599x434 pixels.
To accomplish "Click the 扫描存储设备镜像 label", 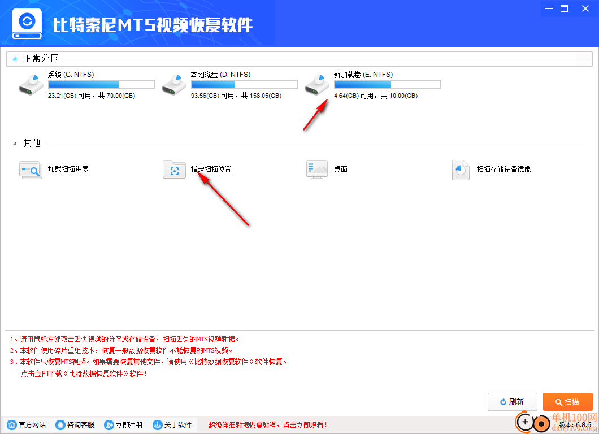I will 503,169.
